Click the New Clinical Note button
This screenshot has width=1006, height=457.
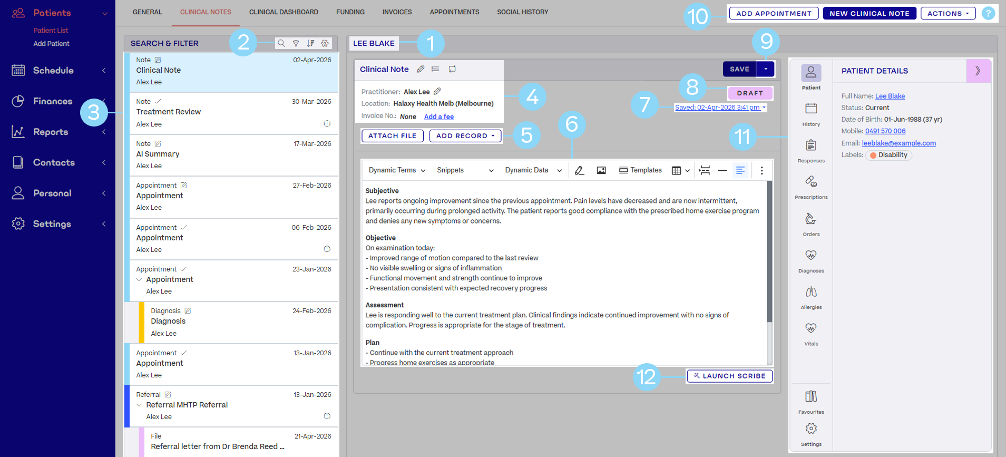click(x=870, y=13)
